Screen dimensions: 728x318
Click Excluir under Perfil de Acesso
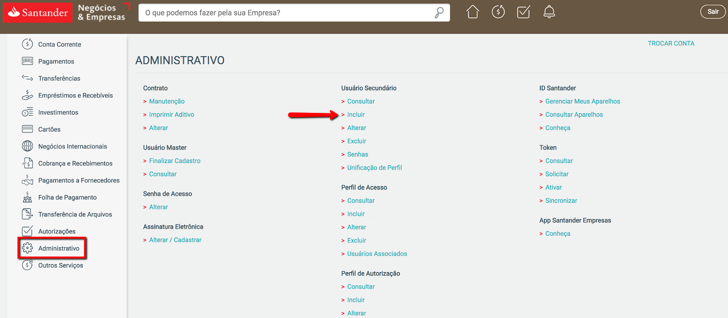tap(357, 240)
